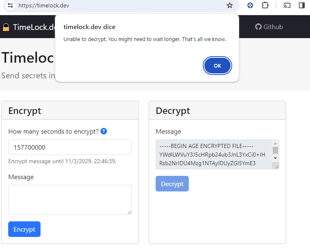Viewport: 310px width, 248px height.
Task: Click the blue Encrypt button
Action: point(24,229)
